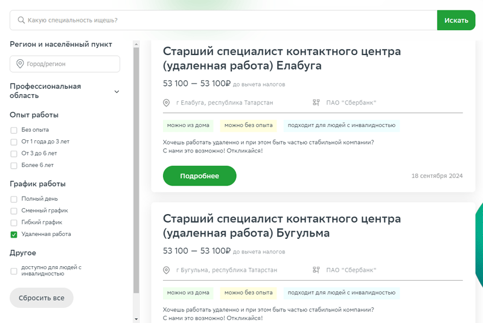Click the location pin in the city field

tap(20, 64)
